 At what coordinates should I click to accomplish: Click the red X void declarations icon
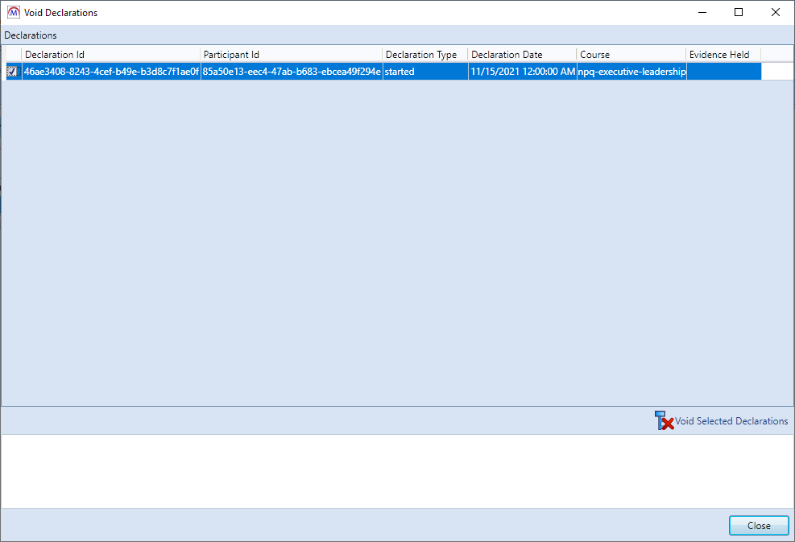[x=664, y=420]
